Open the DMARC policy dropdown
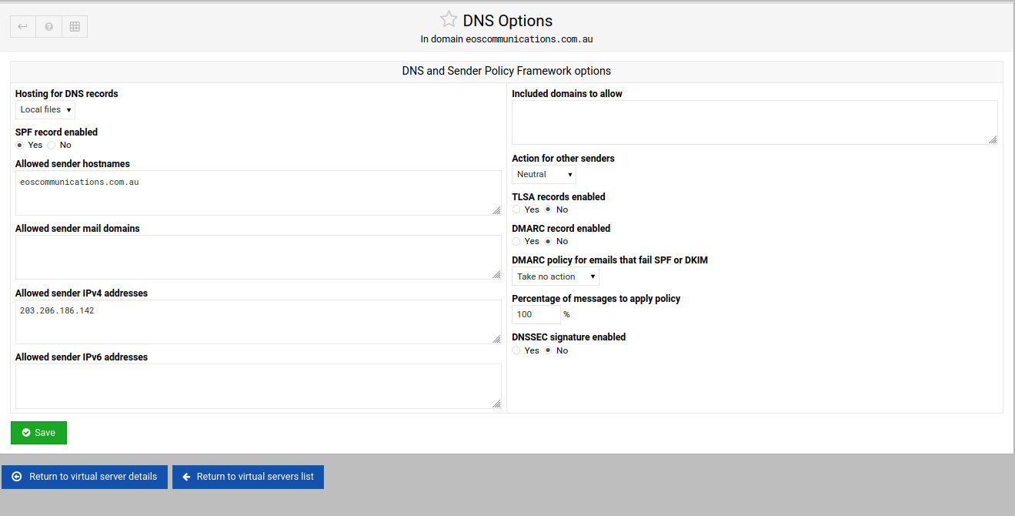The height and width of the screenshot is (516, 1015). point(556,276)
